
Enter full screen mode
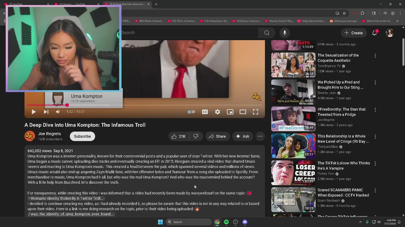255,112
